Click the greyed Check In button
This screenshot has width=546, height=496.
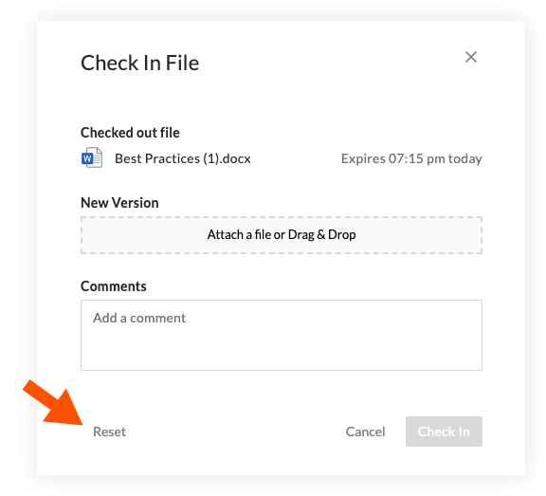tap(444, 432)
